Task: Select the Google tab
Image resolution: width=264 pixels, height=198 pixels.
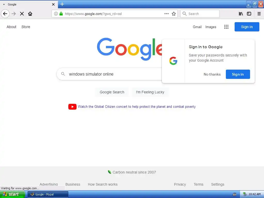Action: point(29,4)
